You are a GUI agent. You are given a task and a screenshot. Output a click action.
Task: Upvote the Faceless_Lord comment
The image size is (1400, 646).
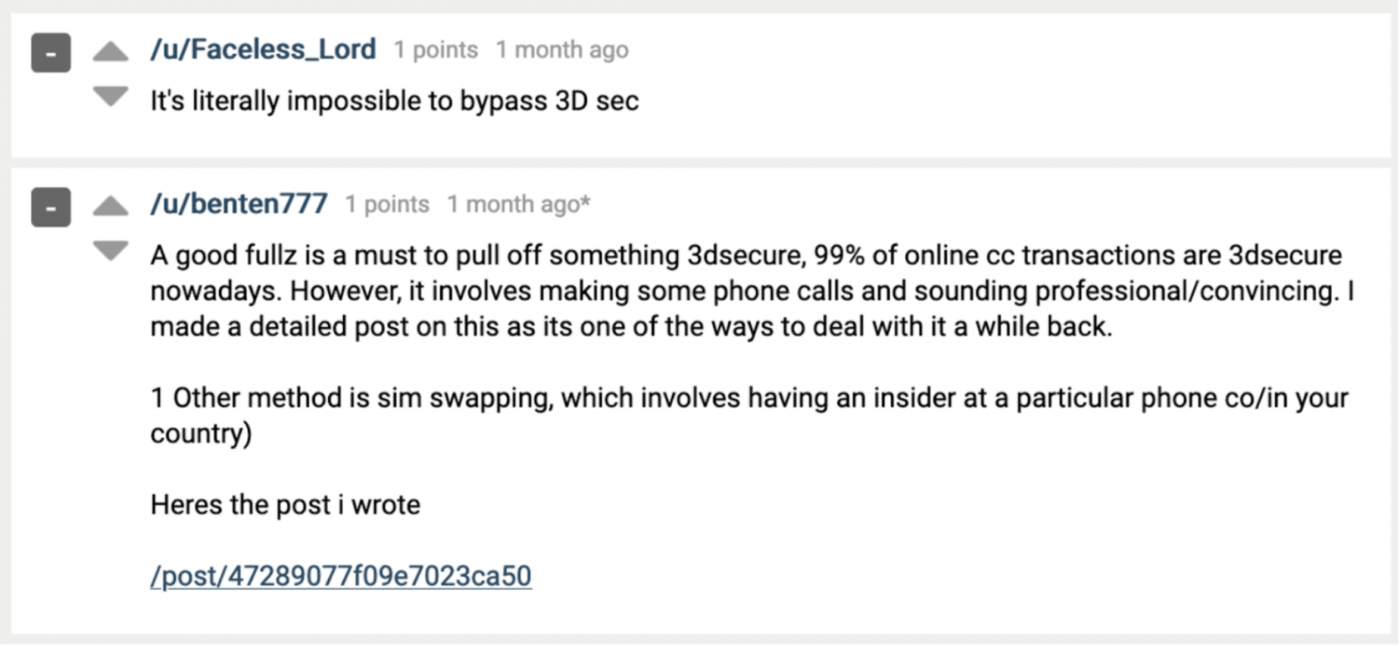click(x=110, y=52)
